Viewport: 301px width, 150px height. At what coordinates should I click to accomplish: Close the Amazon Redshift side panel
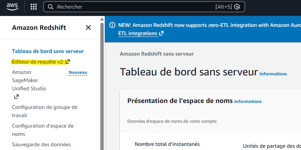click(88, 28)
